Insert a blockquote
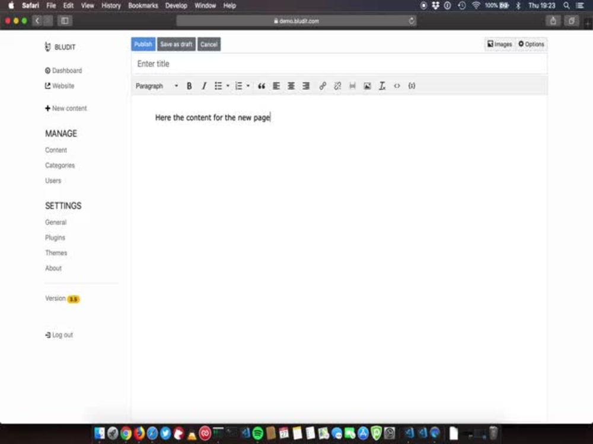The image size is (593, 444). (x=262, y=86)
